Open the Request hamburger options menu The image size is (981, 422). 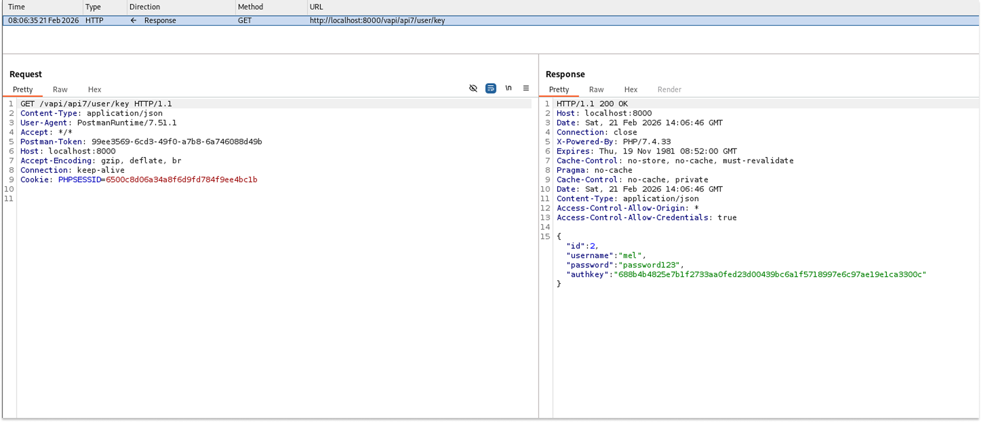526,88
